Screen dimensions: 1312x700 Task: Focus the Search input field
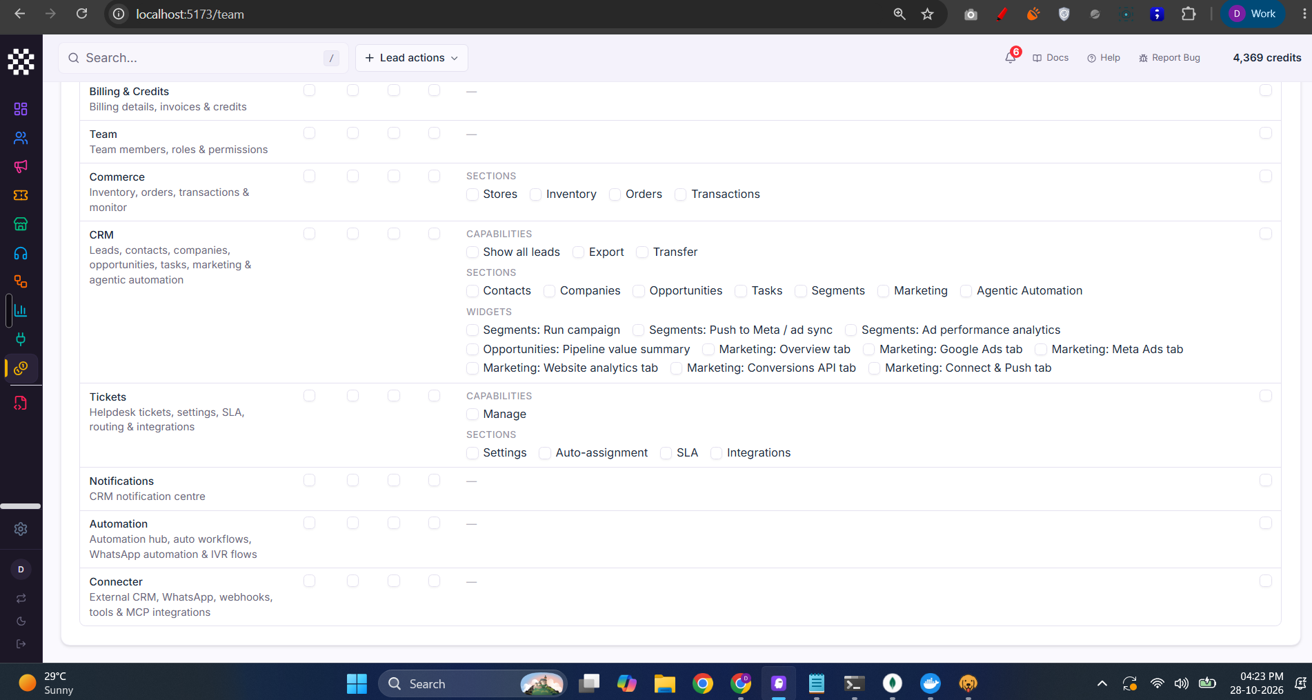(x=203, y=58)
